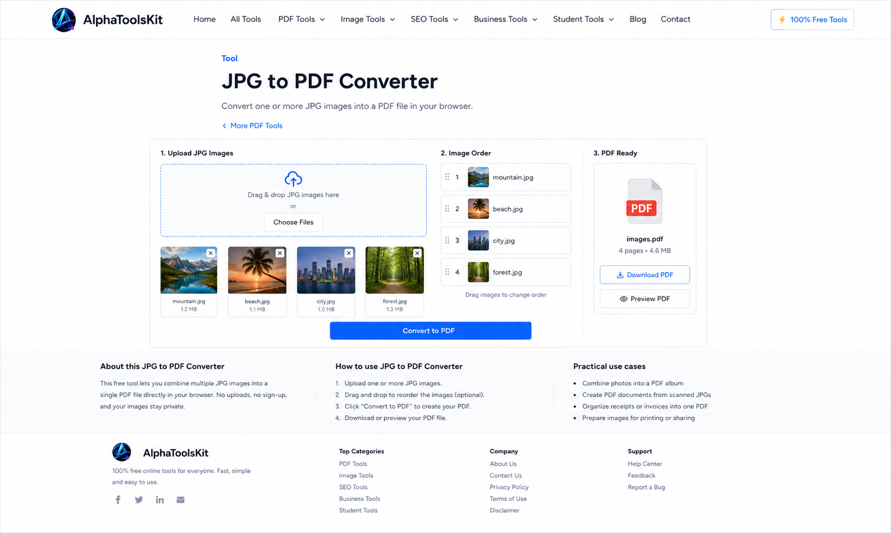891x533 pixels.
Task: Click the small beach thumbnail in order list
Action: click(x=478, y=209)
